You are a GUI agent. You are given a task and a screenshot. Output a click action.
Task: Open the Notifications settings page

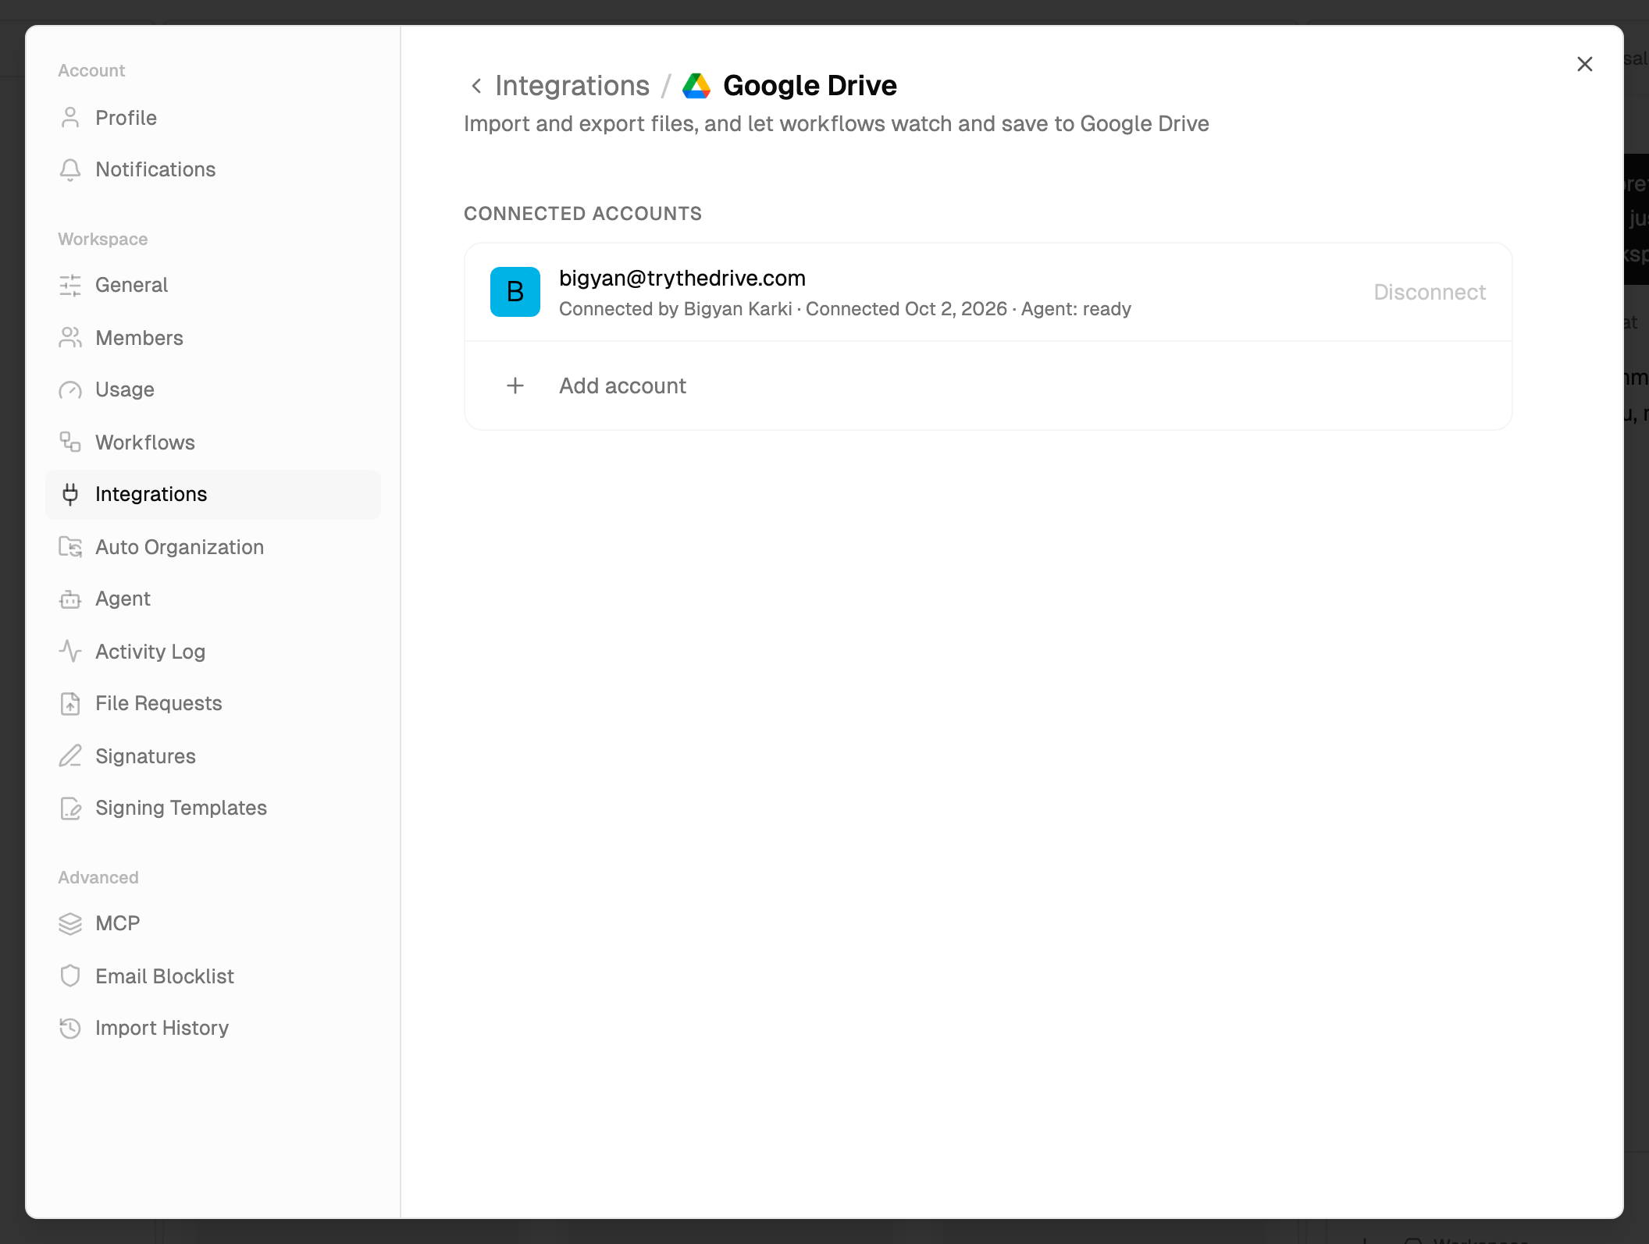[x=212, y=169]
